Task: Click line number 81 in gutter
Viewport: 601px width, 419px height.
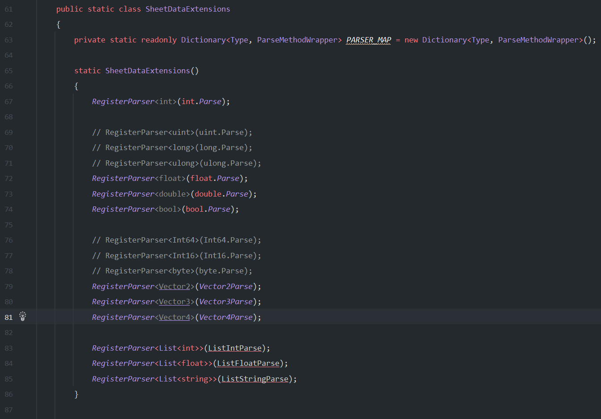Action: click(8, 317)
